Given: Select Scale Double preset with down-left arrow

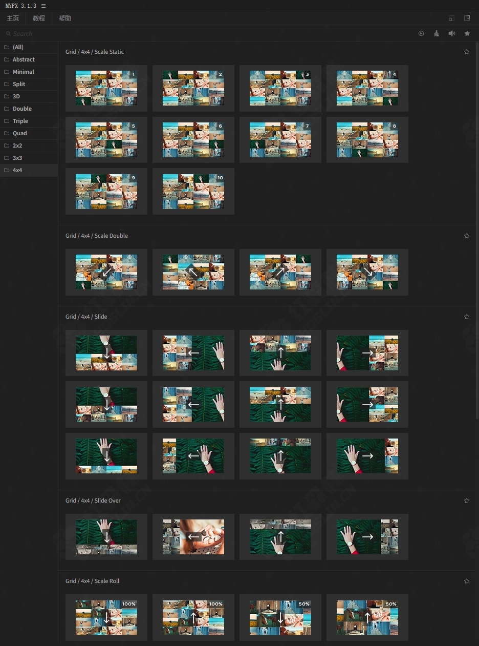Looking at the screenshot, I should pos(106,272).
